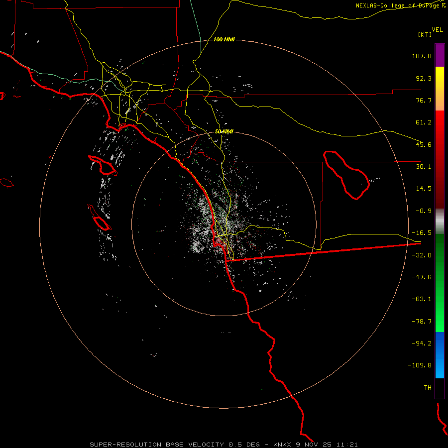Click the TH legend label
Screen dimensions: 448x448
pyautogui.click(x=428, y=388)
